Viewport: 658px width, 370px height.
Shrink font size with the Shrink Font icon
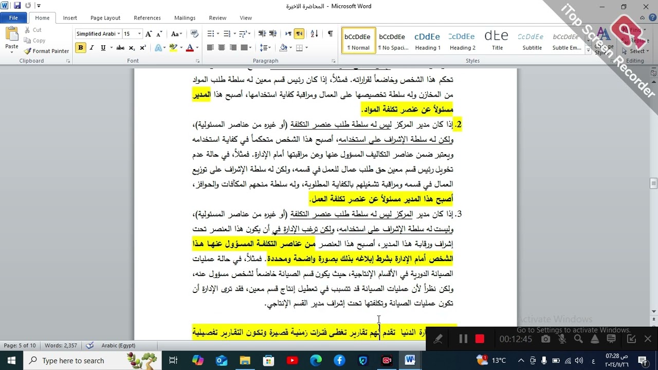click(x=160, y=34)
